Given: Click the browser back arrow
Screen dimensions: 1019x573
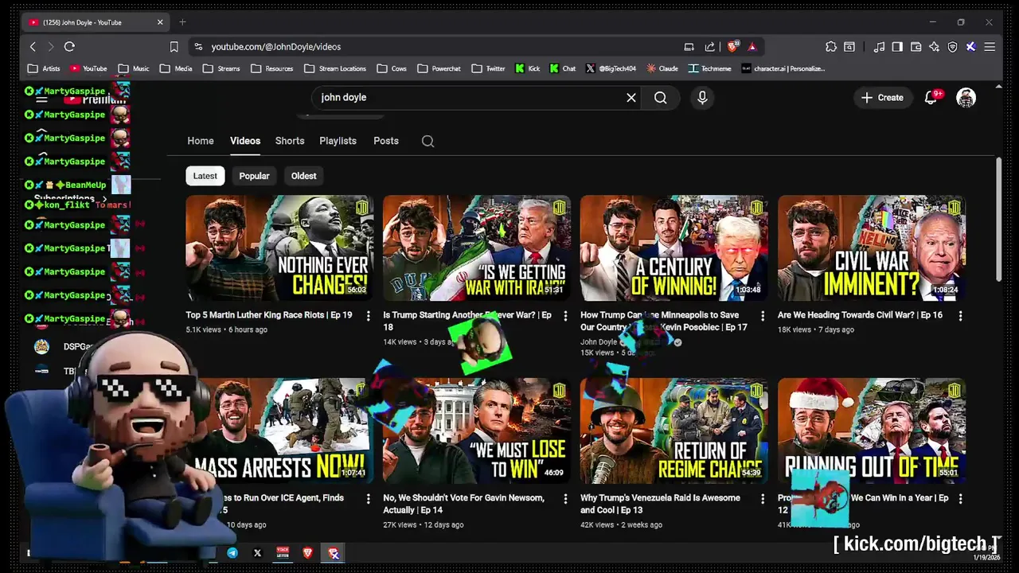Looking at the screenshot, I should point(33,47).
